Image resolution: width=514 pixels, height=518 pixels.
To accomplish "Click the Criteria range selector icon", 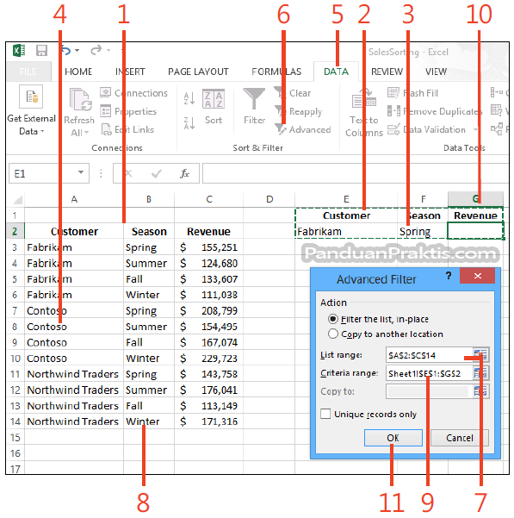I will [x=480, y=373].
